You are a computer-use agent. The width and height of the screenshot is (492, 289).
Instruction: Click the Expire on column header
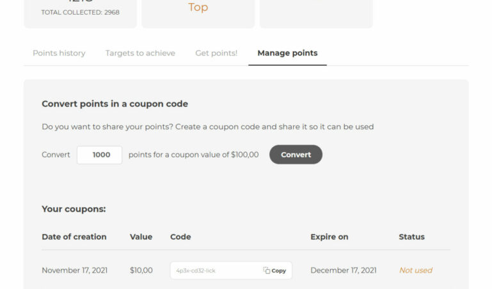(x=329, y=237)
